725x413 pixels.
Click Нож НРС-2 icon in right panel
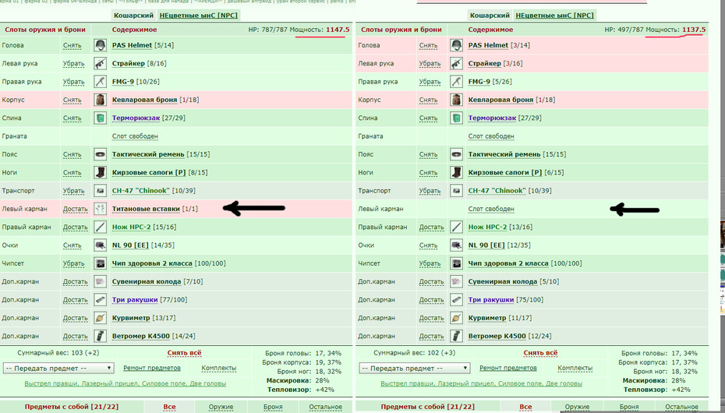pyautogui.click(x=456, y=227)
